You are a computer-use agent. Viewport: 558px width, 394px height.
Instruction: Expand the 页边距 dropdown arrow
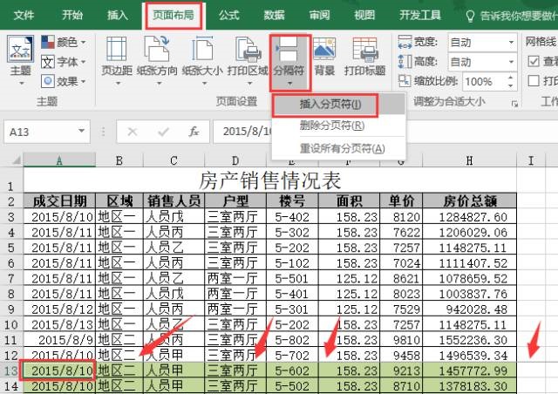[x=118, y=84]
